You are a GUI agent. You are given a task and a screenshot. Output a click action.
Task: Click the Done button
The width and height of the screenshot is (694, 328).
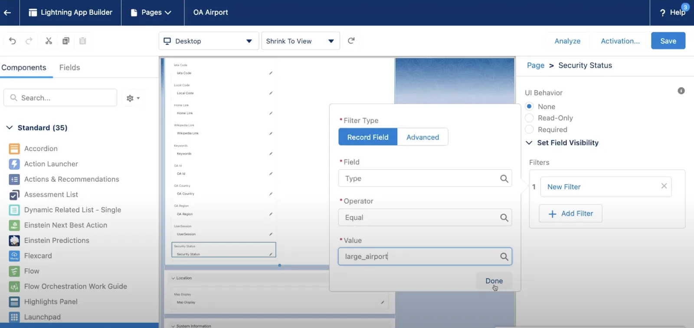point(494,281)
